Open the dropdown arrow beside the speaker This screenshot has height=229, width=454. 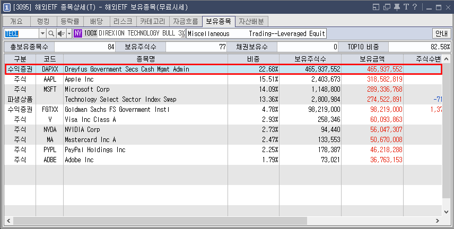tap(69, 33)
